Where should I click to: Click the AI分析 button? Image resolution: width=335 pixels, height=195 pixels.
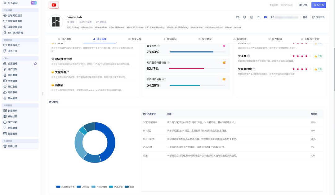pos(319,5)
